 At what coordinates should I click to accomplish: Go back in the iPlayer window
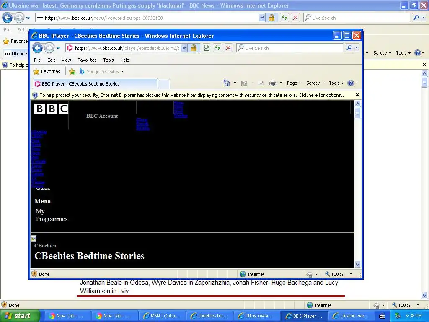pyautogui.click(x=37, y=48)
